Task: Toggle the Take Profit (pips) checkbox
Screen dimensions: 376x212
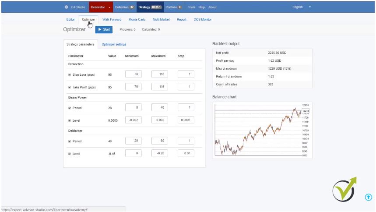Action: [70, 87]
